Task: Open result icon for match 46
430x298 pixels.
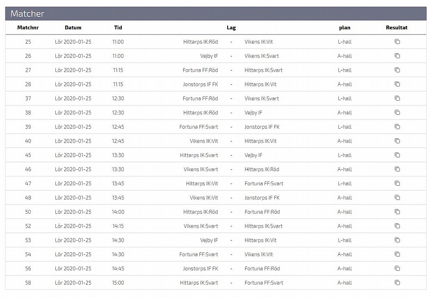Action: [x=397, y=169]
